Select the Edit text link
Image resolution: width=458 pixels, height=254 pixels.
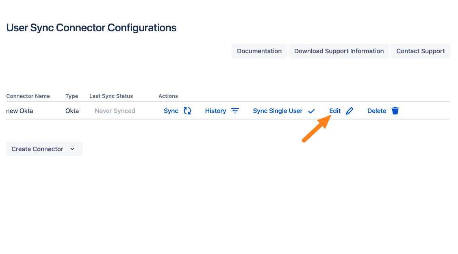(x=335, y=111)
